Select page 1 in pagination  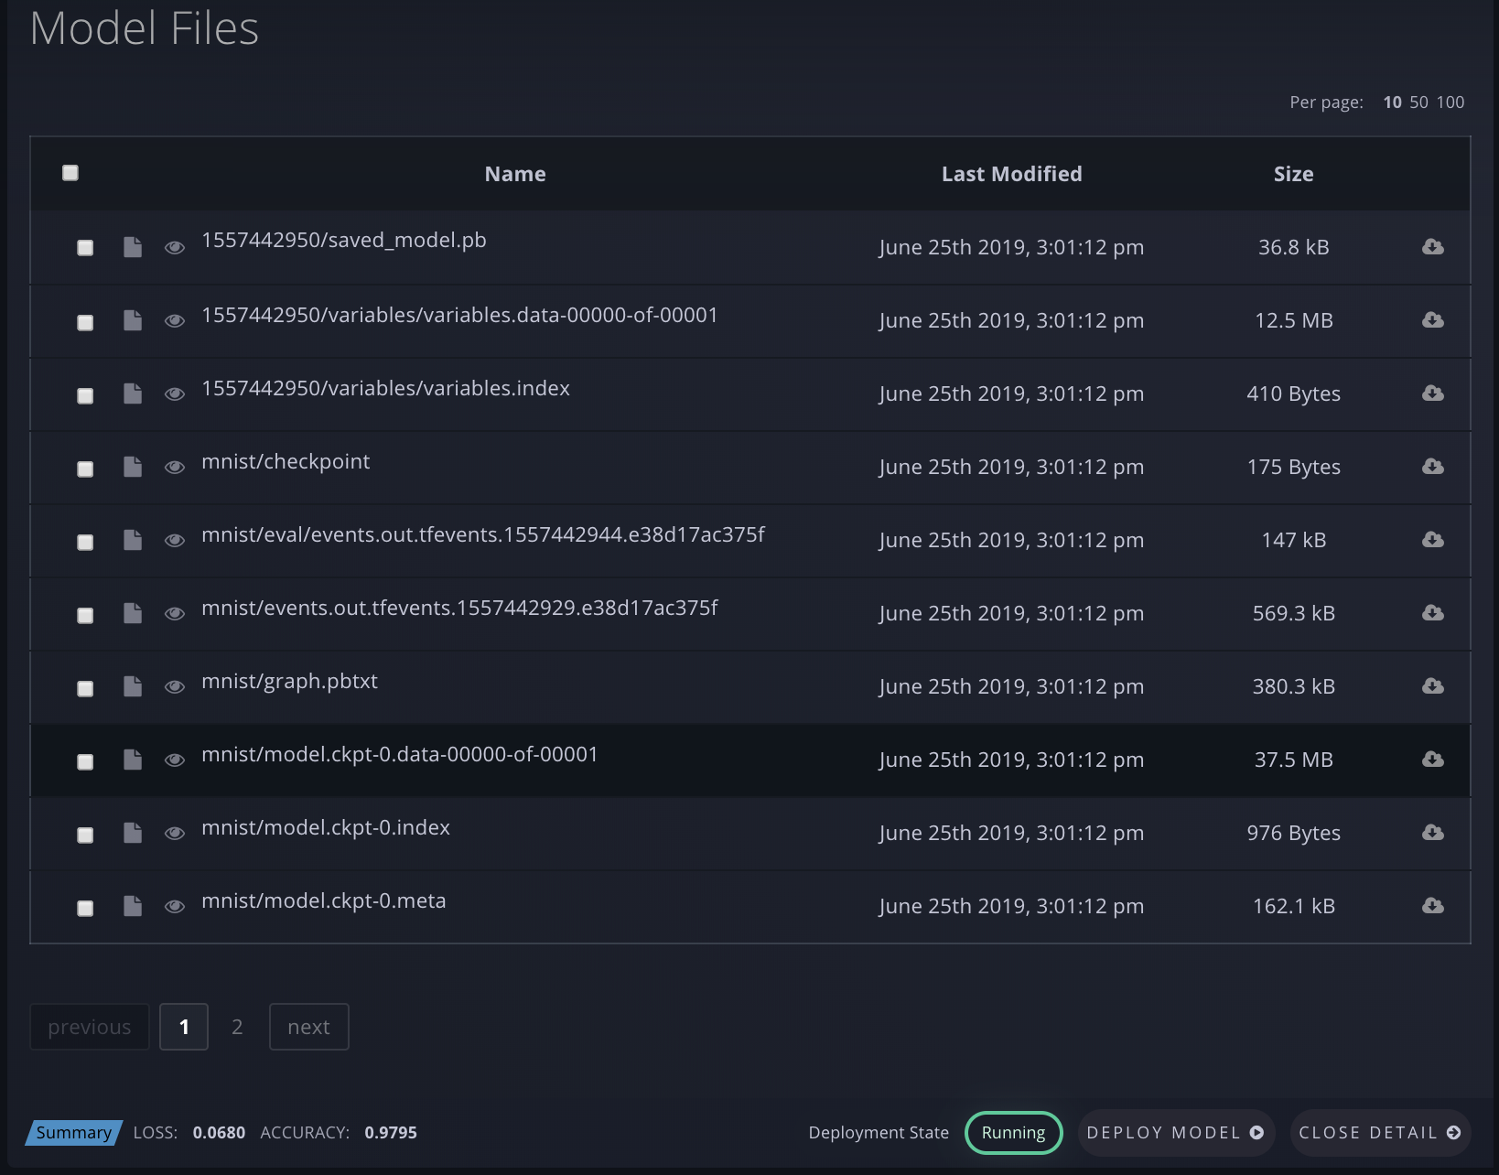(184, 1027)
